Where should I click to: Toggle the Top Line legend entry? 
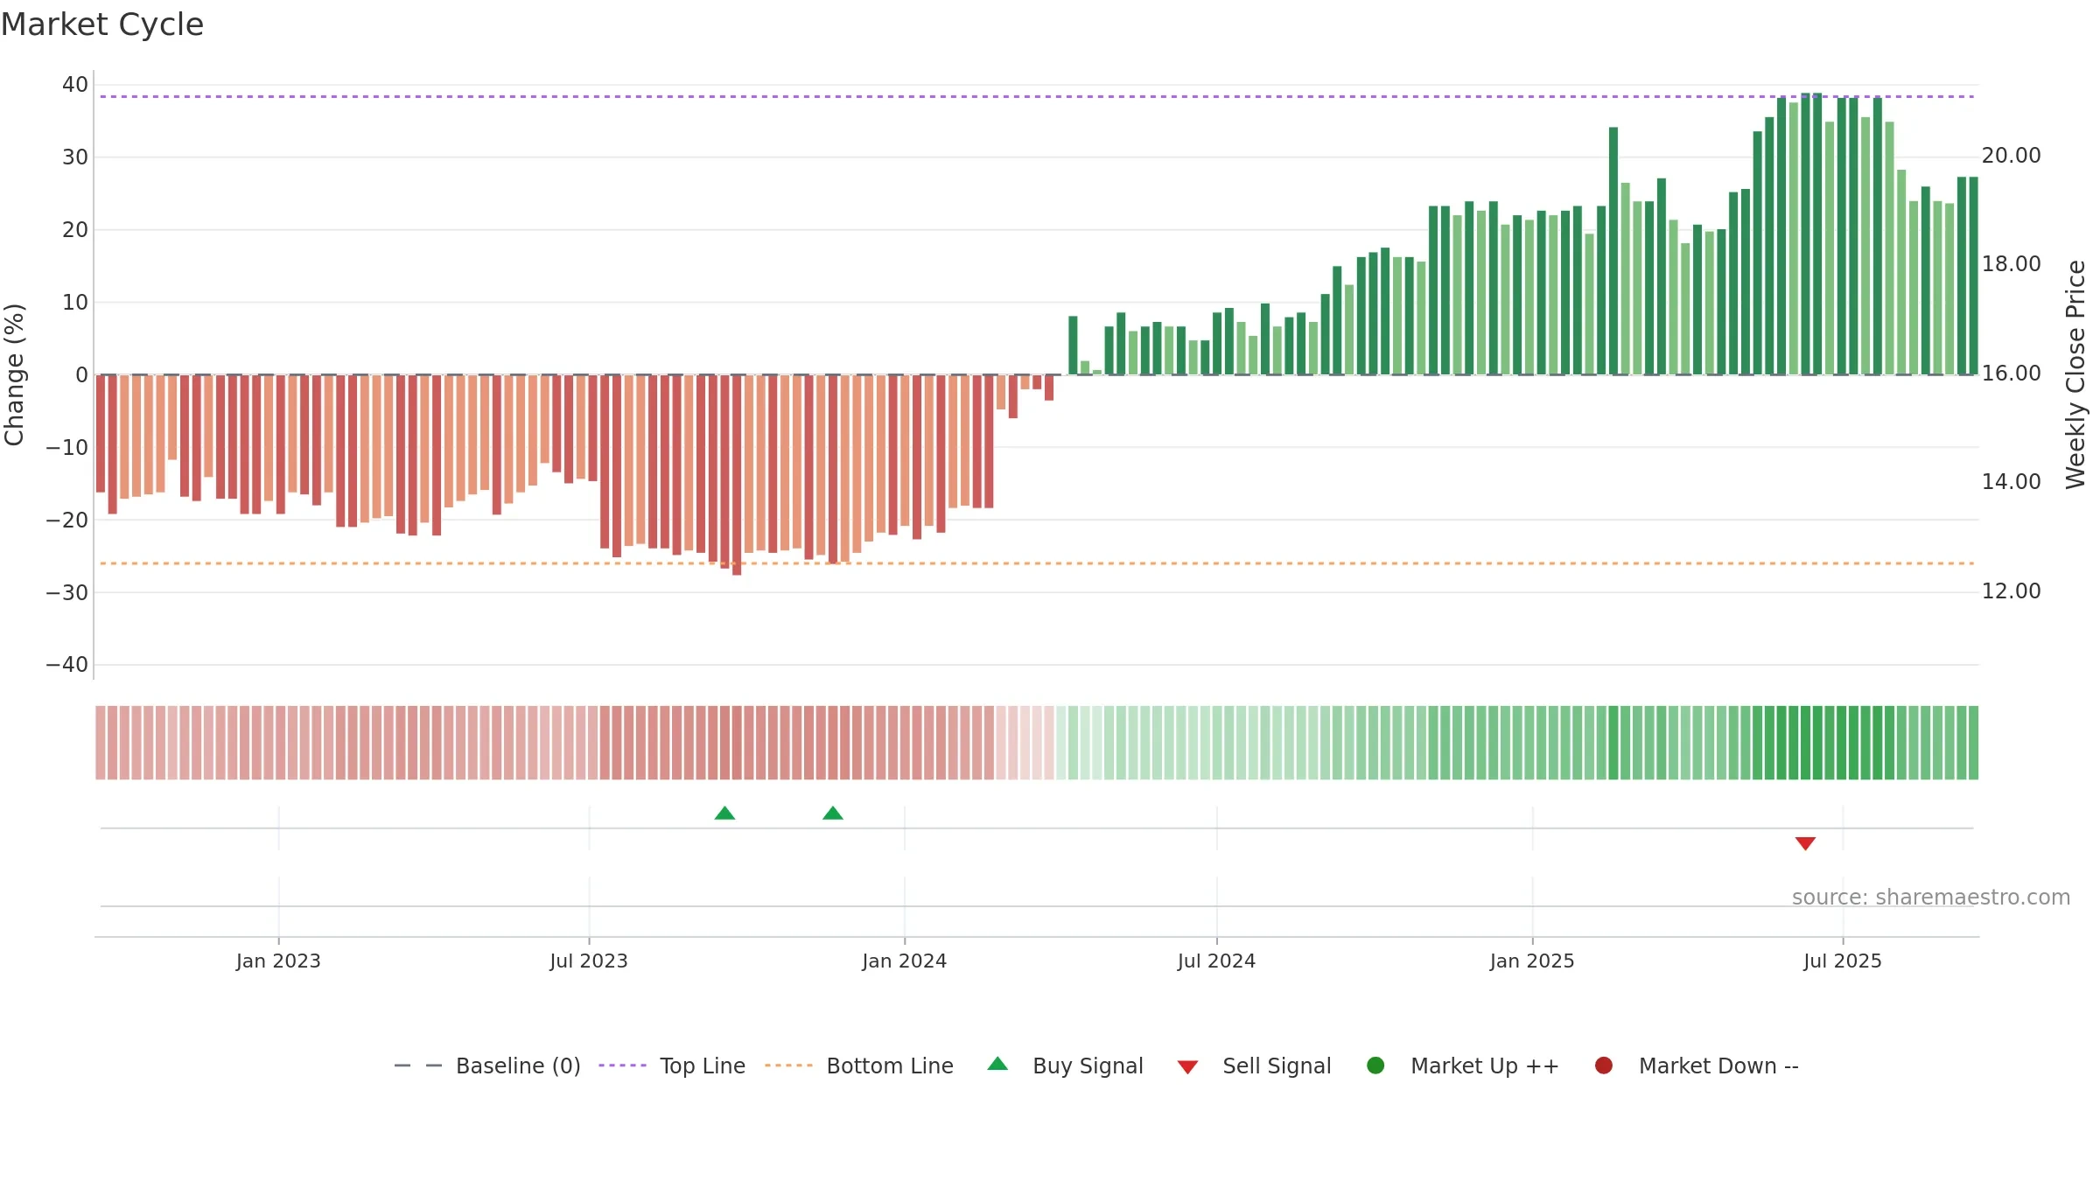(672, 1066)
